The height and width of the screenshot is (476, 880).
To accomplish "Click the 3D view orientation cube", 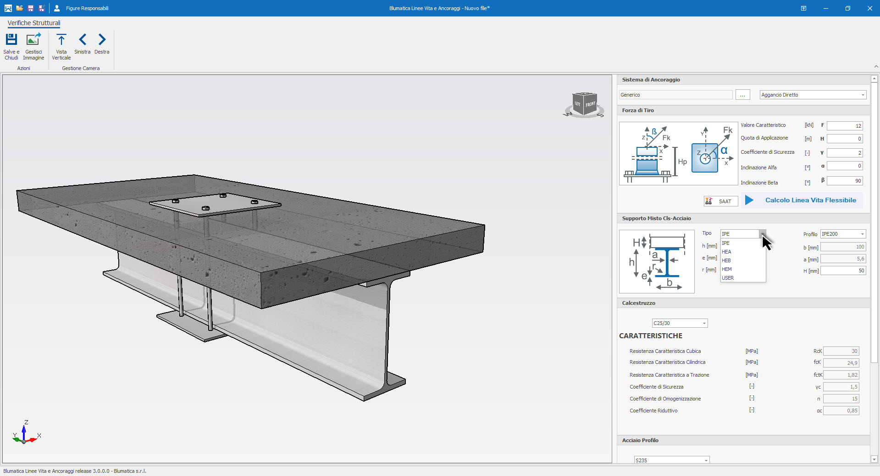I will click(584, 104).
